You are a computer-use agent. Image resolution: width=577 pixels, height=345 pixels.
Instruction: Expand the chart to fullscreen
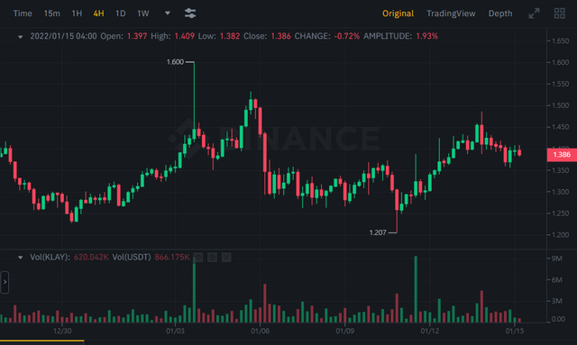click(x=534, y=14)
